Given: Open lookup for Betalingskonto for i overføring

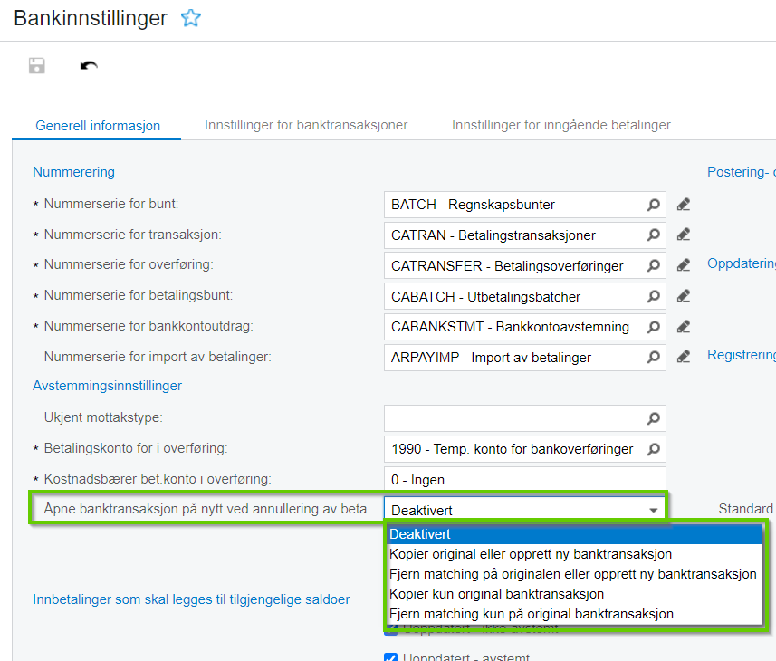Looking at the screenshot, I should click(x=653, y=449).
